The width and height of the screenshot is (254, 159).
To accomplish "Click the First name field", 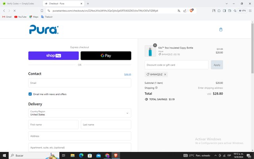I will tap(53, 124).
